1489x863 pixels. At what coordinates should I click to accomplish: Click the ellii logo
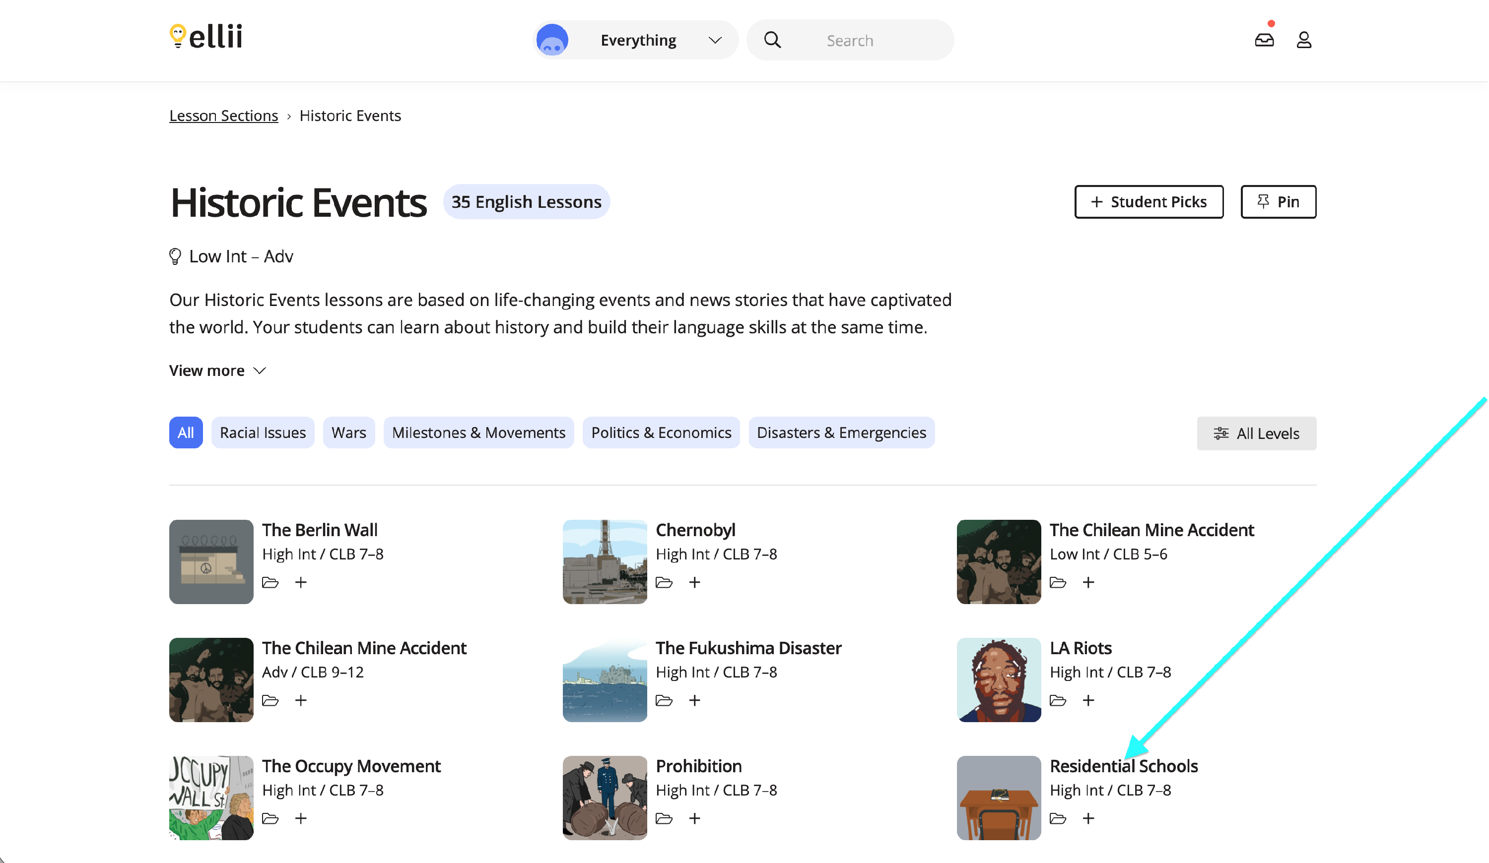[205, 37]
